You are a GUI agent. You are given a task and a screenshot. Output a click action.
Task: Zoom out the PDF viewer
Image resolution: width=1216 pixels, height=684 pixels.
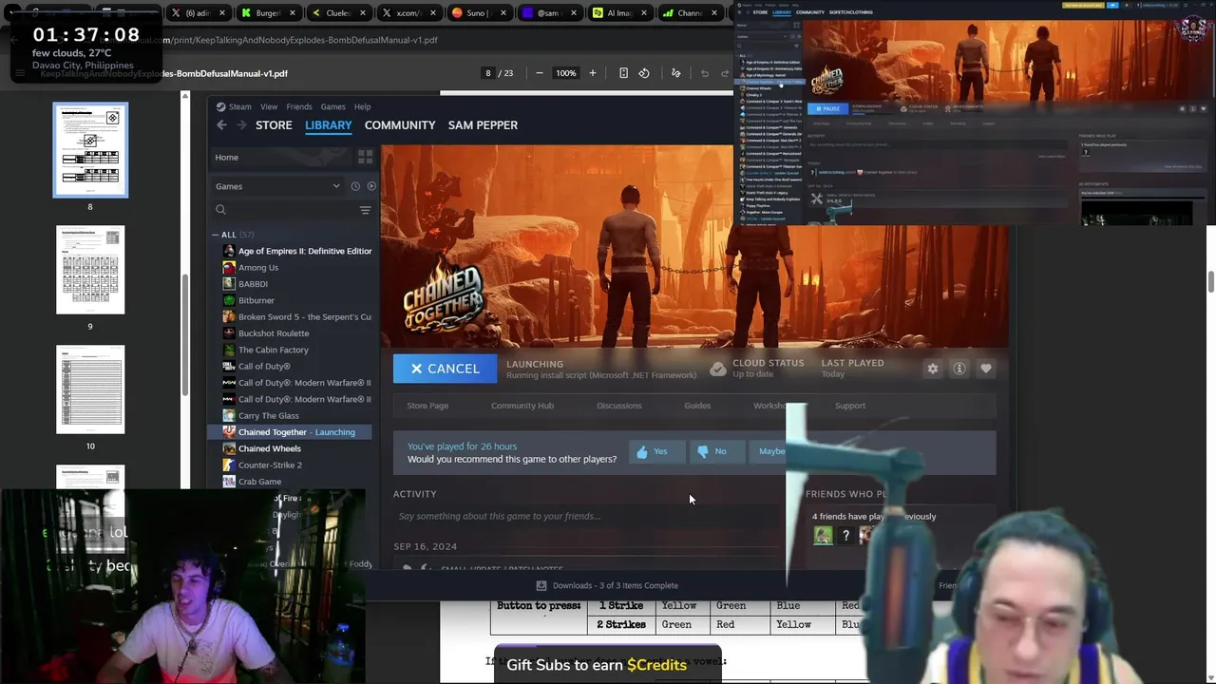[540, 73]
